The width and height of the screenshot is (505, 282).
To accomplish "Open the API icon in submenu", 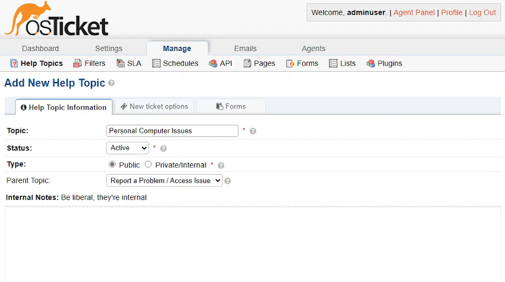I will [213, 63].
